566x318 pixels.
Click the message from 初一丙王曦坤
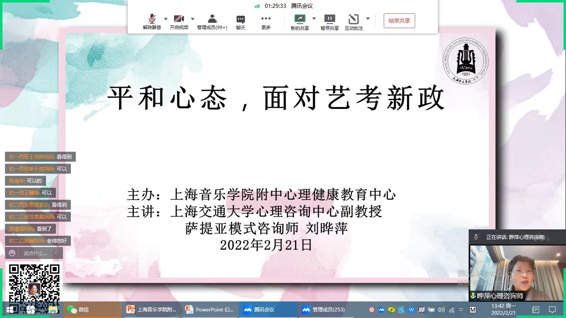point(31,193)
